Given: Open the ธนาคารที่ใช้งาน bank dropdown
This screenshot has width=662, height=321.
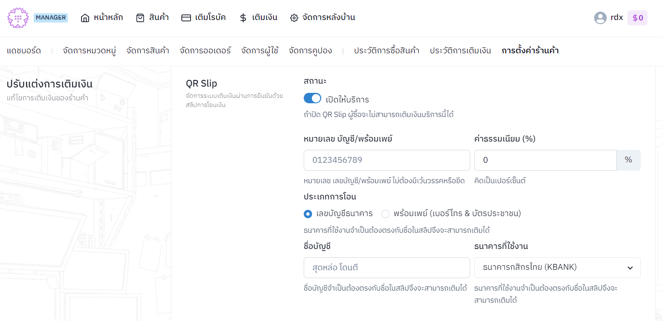Looking at the screenshot, I should [x=557, y=268].
